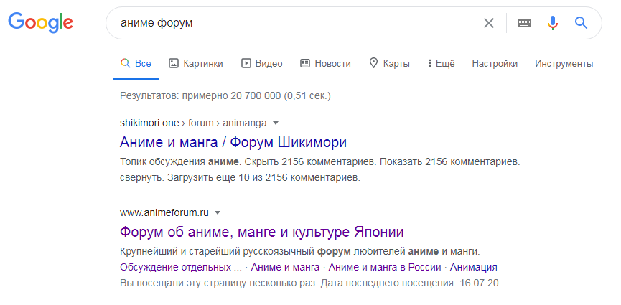Switch to the Новости tab
Viewport: 621px width, 305px height.
click(x=325, y=63)
